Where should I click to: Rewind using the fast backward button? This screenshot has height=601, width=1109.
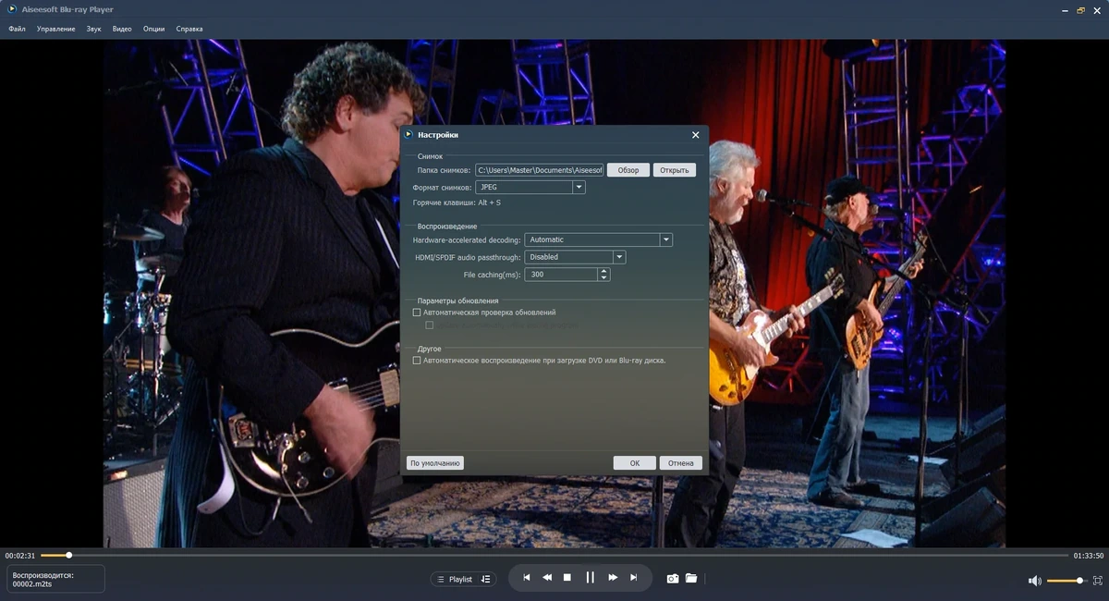pos(547,578)
